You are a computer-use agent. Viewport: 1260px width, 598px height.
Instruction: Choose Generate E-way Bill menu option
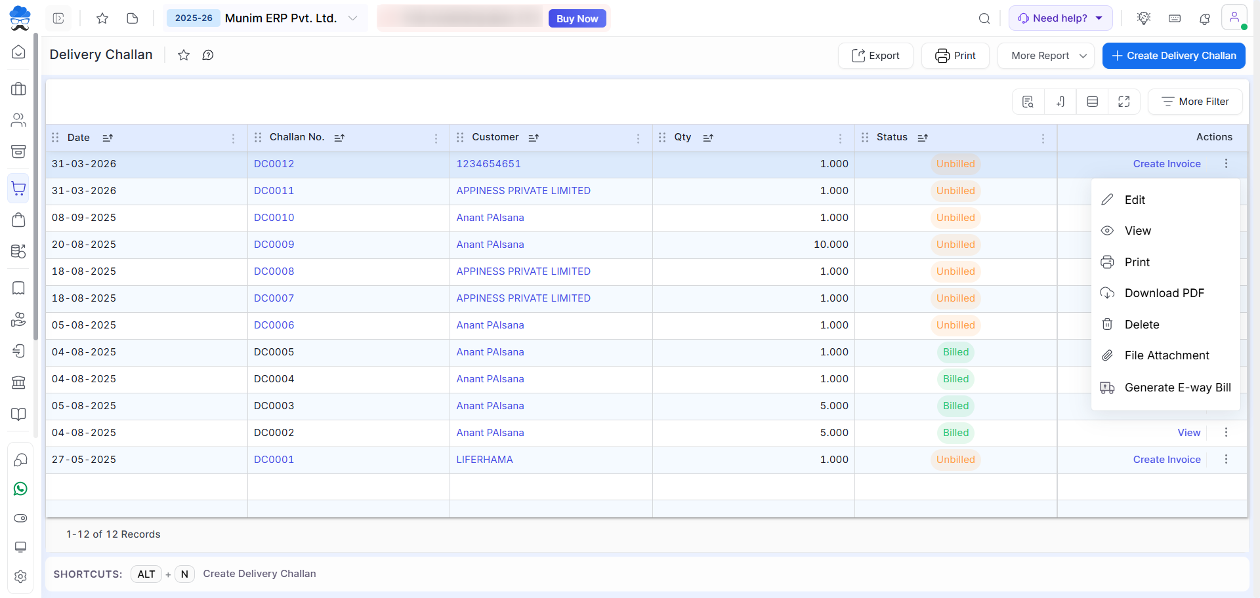point(1177,388)
